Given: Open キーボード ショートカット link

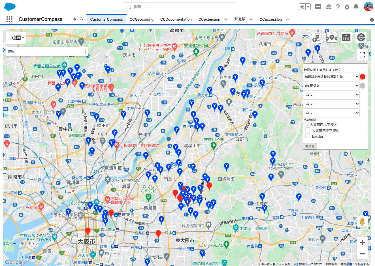Looking at the screenshot, I should click(x=278, y=264).
